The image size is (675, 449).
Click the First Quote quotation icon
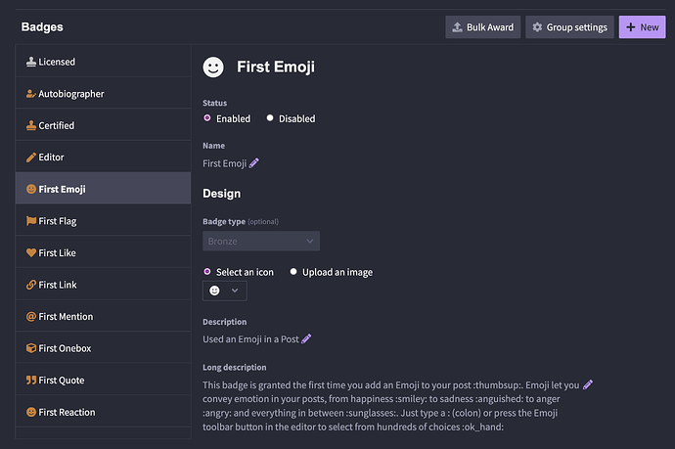[31, 381]
